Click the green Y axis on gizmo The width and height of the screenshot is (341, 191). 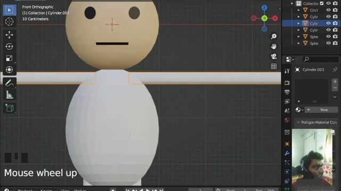pyautogui.click(x=264, y=18)
